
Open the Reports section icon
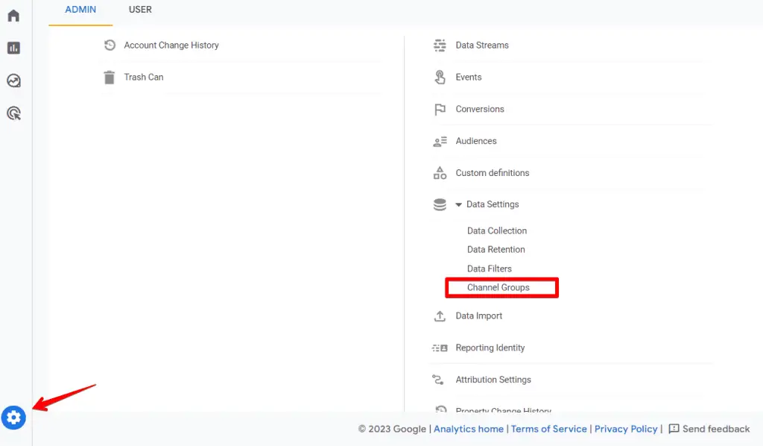[x=13, y=48]
